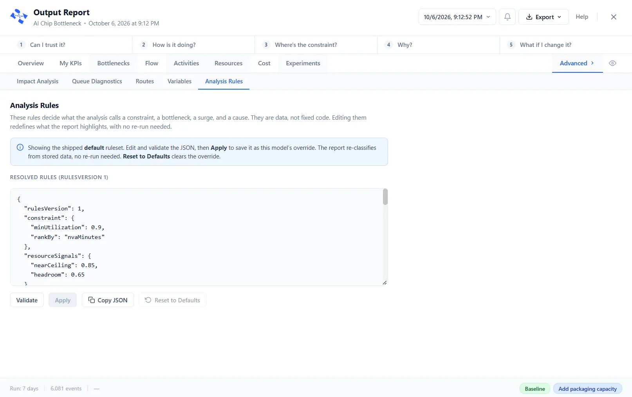The height and width of the screenshot is (397, 632).
Task: Click the "rulesVersion": 1 line
Action: click(x=54, y=208)
